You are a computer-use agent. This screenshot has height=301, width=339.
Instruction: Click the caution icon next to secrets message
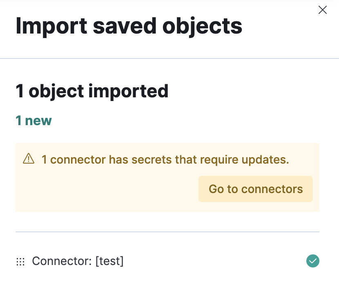tap(29, 158)
